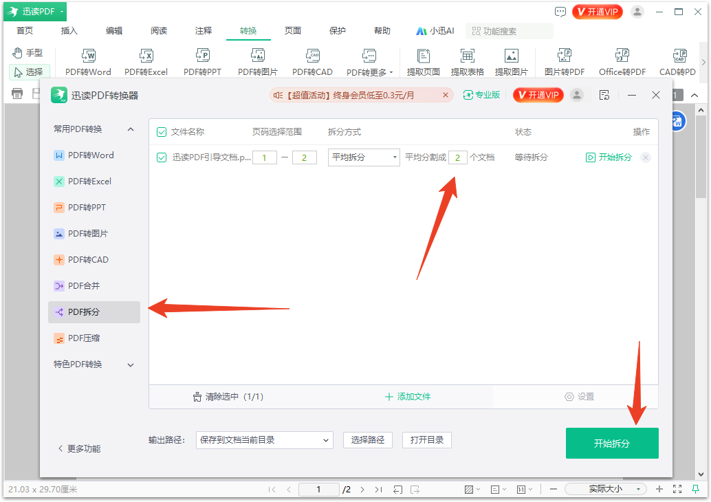711x502 pixels.
Task: Collapse the toolbar with the up chevron
Action: tap(694, 95)
